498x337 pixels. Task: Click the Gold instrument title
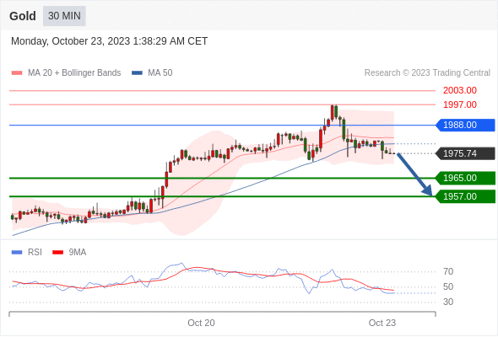pos(23,16)
